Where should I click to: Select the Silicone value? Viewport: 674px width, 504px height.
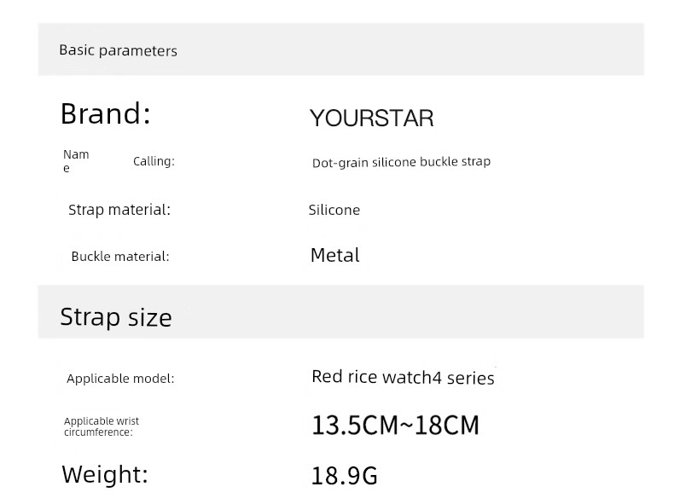coord(334,210)
